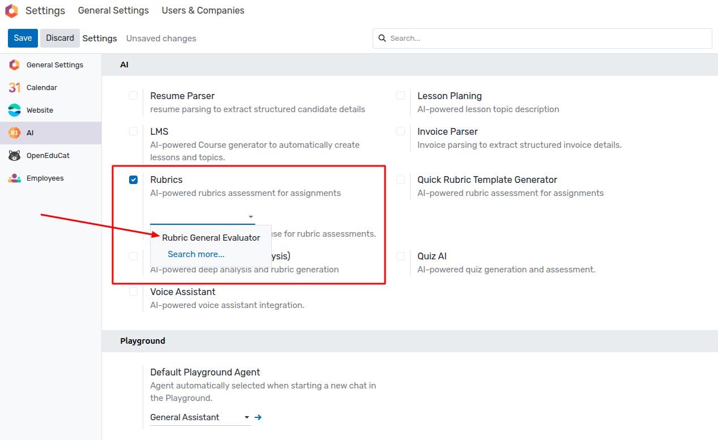Enable the Quiz AI checkbox

[400, 257]
